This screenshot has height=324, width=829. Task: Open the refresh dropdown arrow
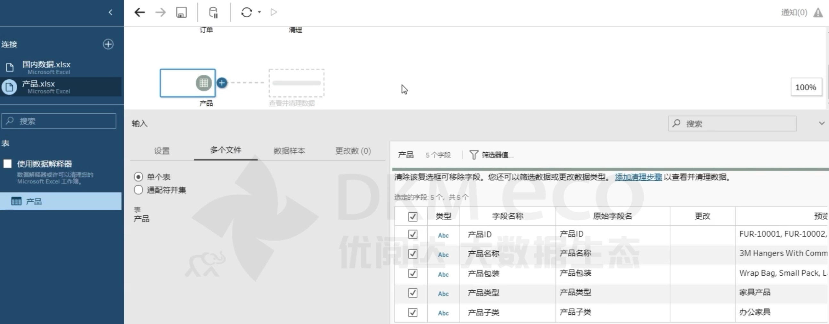pyautogui.click(x=259, y=12)
